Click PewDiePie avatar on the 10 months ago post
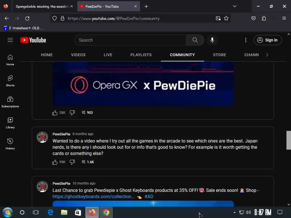The width and height of the screenshot is (291, 218). (42, 186)
